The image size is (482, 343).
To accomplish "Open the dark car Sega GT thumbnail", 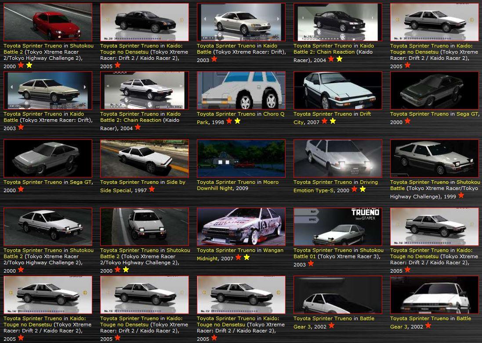I will pos(435,91).
